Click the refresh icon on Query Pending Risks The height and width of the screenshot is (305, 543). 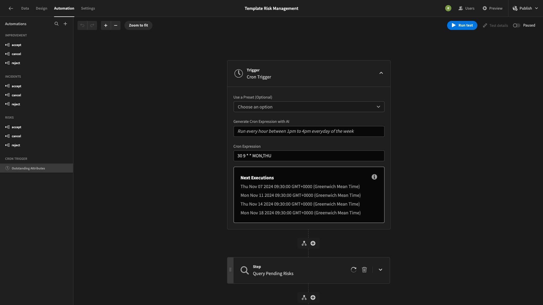coord(354,270)
